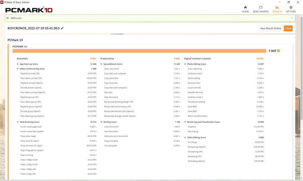Click the Shop animate 3D object row
The height and width of the screenshot is (181, 303).
58,146
